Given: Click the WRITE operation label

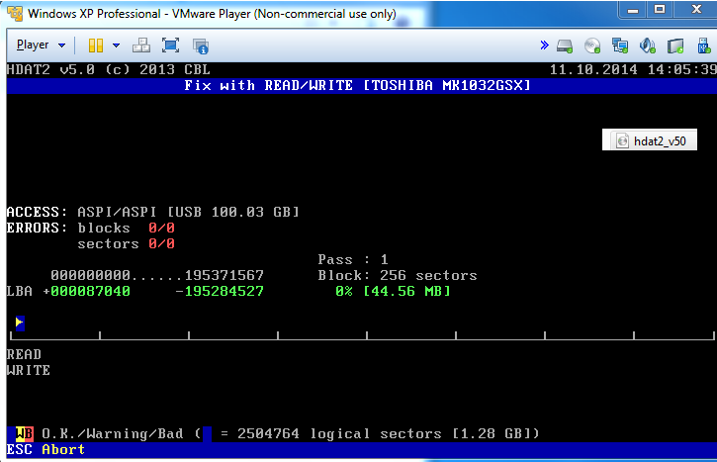Looking at the screenshot, I should [x=29, y=371].
